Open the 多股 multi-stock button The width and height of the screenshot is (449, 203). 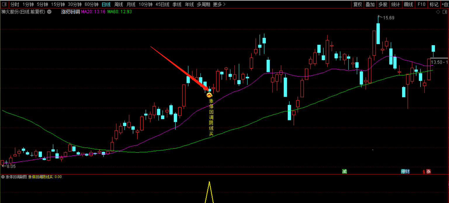point(383,4)
